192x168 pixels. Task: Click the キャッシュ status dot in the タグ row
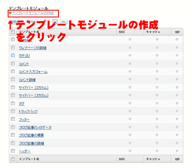point(157,103)
